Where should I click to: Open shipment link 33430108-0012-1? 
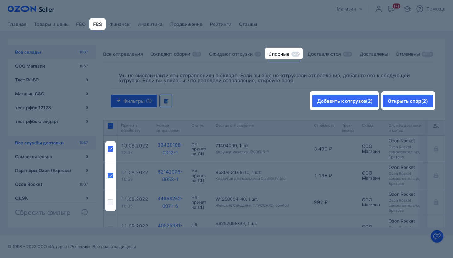pos(170,149)
